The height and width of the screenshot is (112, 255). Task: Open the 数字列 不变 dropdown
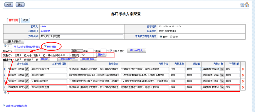click(x=65, y=55)
